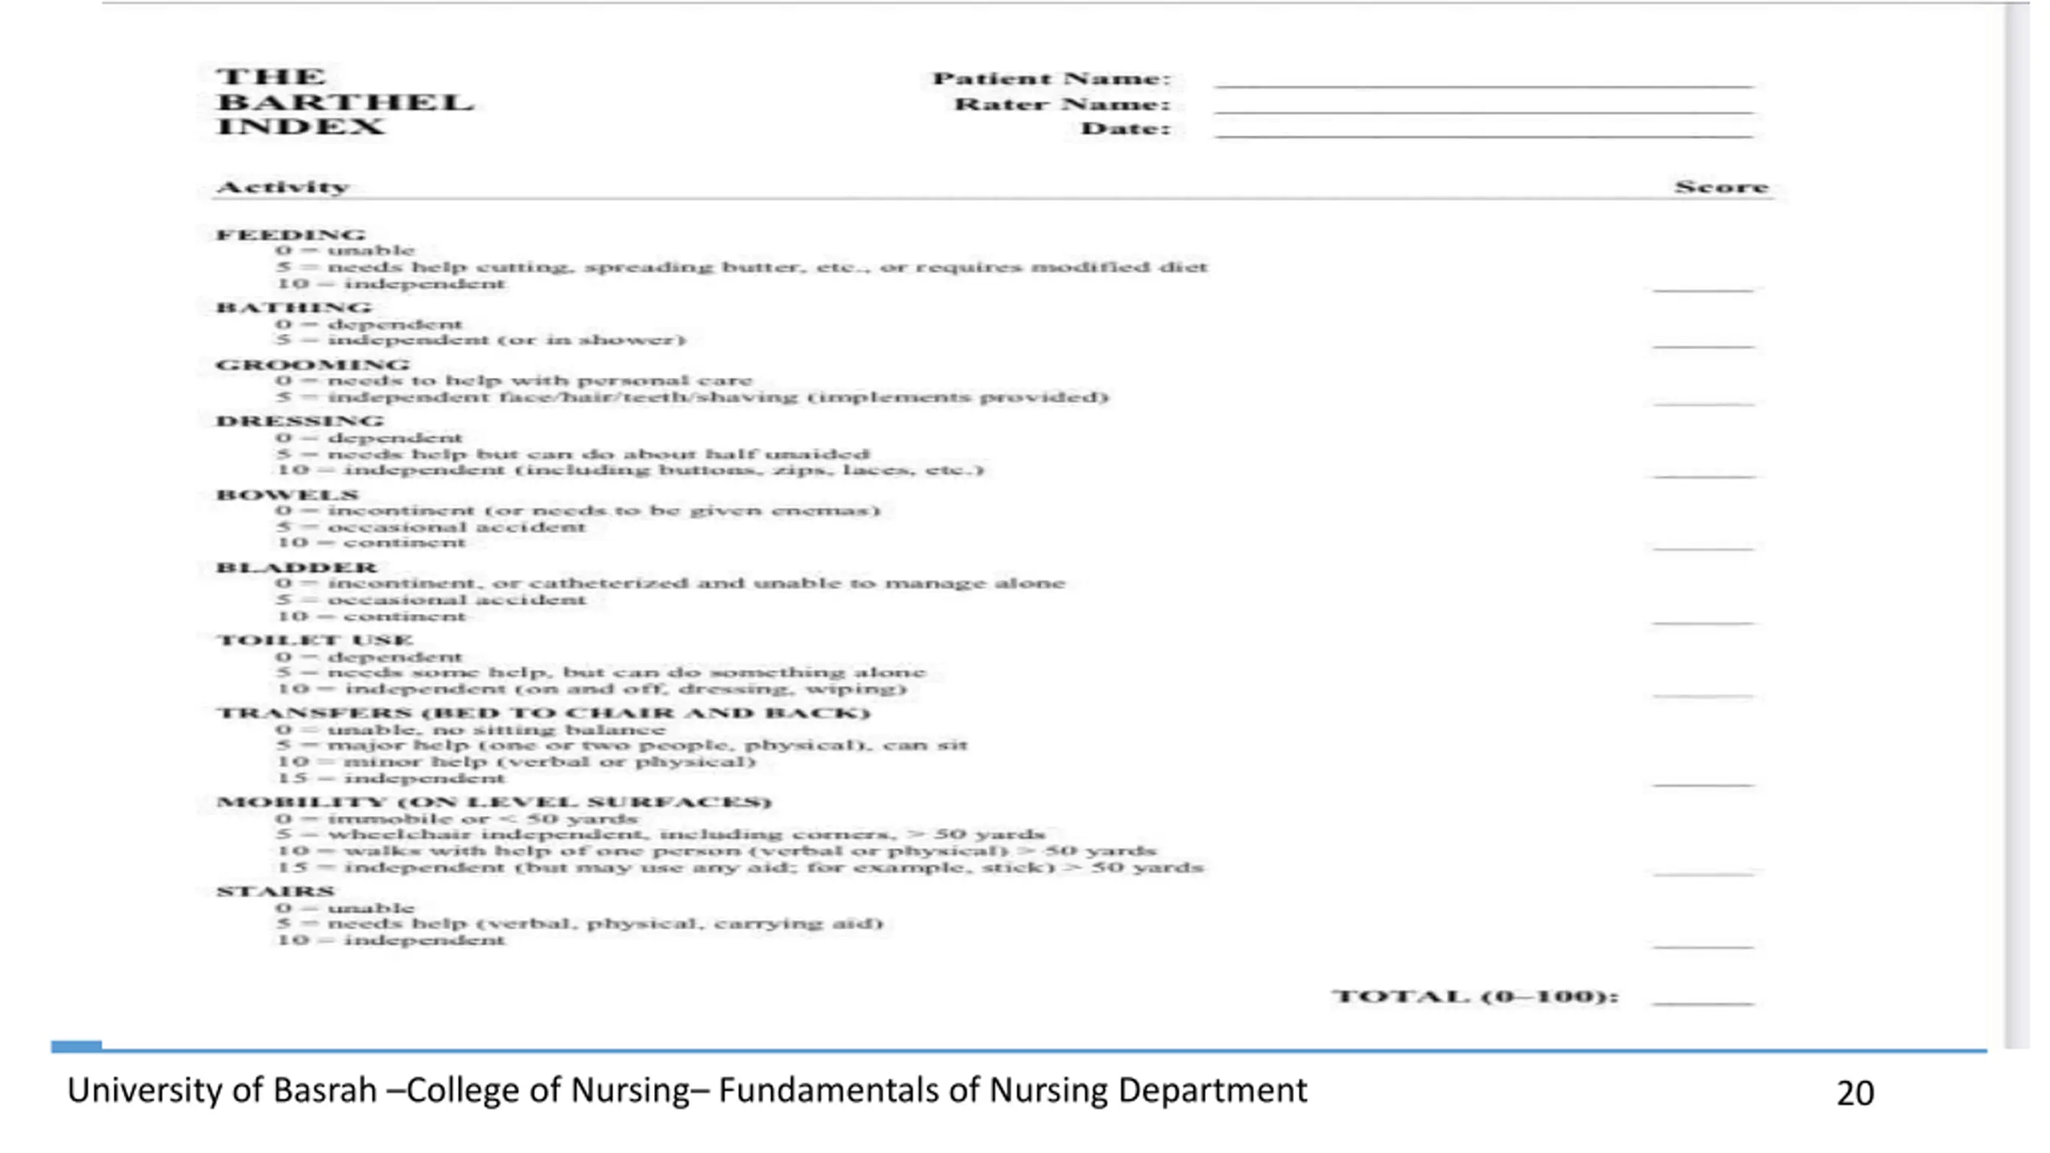The height and width of the screenshot is (1153, 2050).
Task: Click 'wheelchair independent, including corners' line
Action: click(661, 834)
